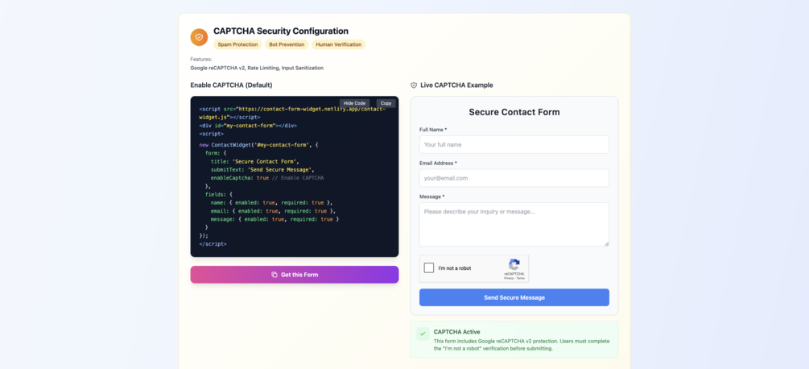This screenshot has height=369, width=809.
Task: Click the shield icon next to Live CAPTCHA Example
Action: coord(414,85)
